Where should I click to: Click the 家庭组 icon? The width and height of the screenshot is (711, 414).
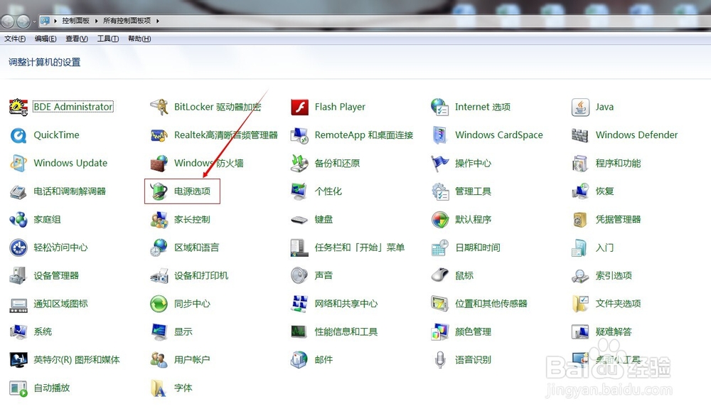click(x=18, y=220)
